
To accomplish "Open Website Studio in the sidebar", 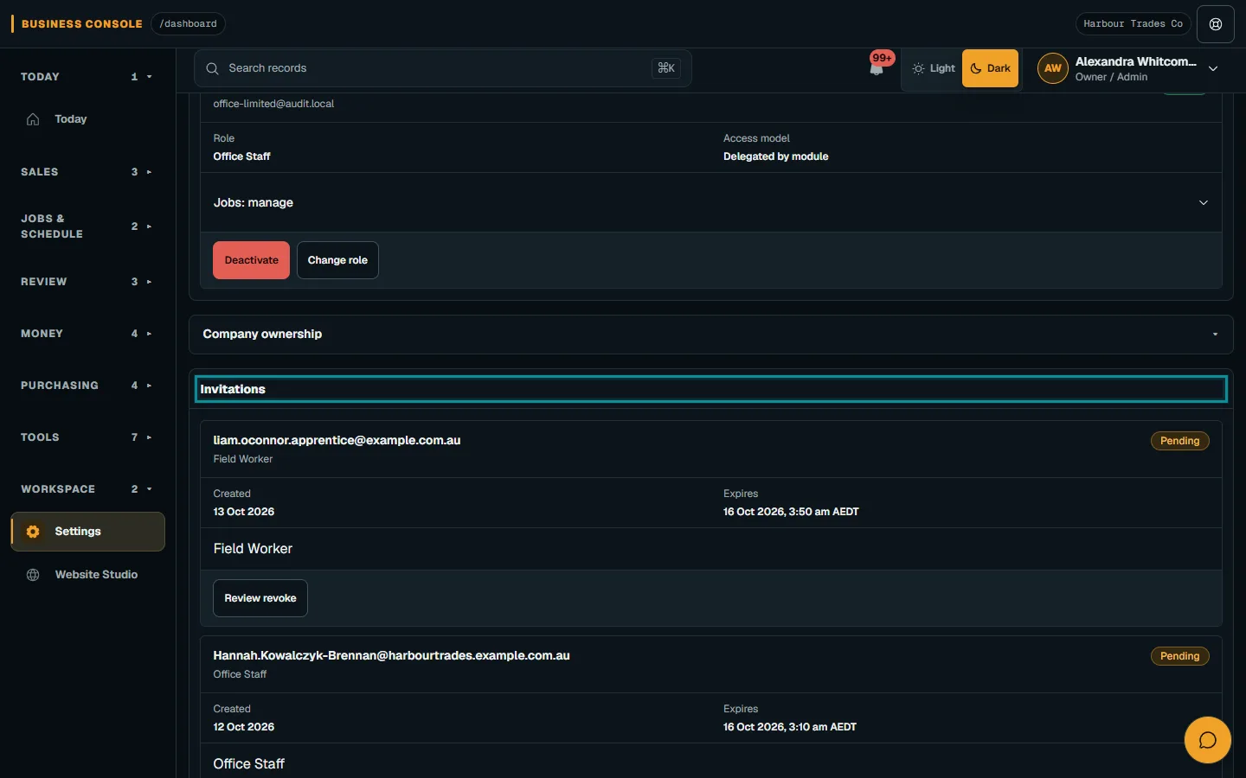I will (x=87, y=575).
